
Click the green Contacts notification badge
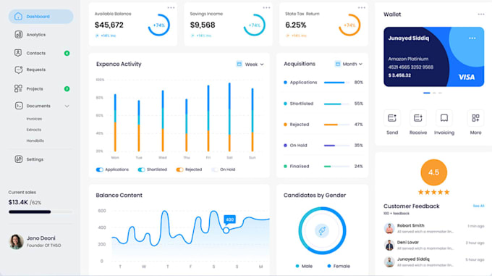(x=67, y=54)
